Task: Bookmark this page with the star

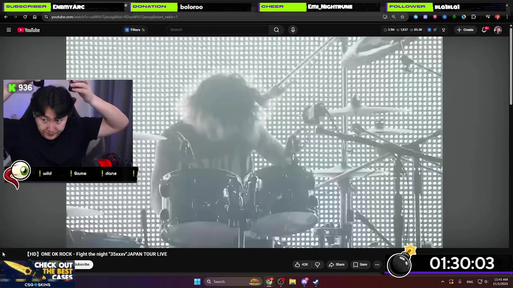Action: click(x=402, y=17)
